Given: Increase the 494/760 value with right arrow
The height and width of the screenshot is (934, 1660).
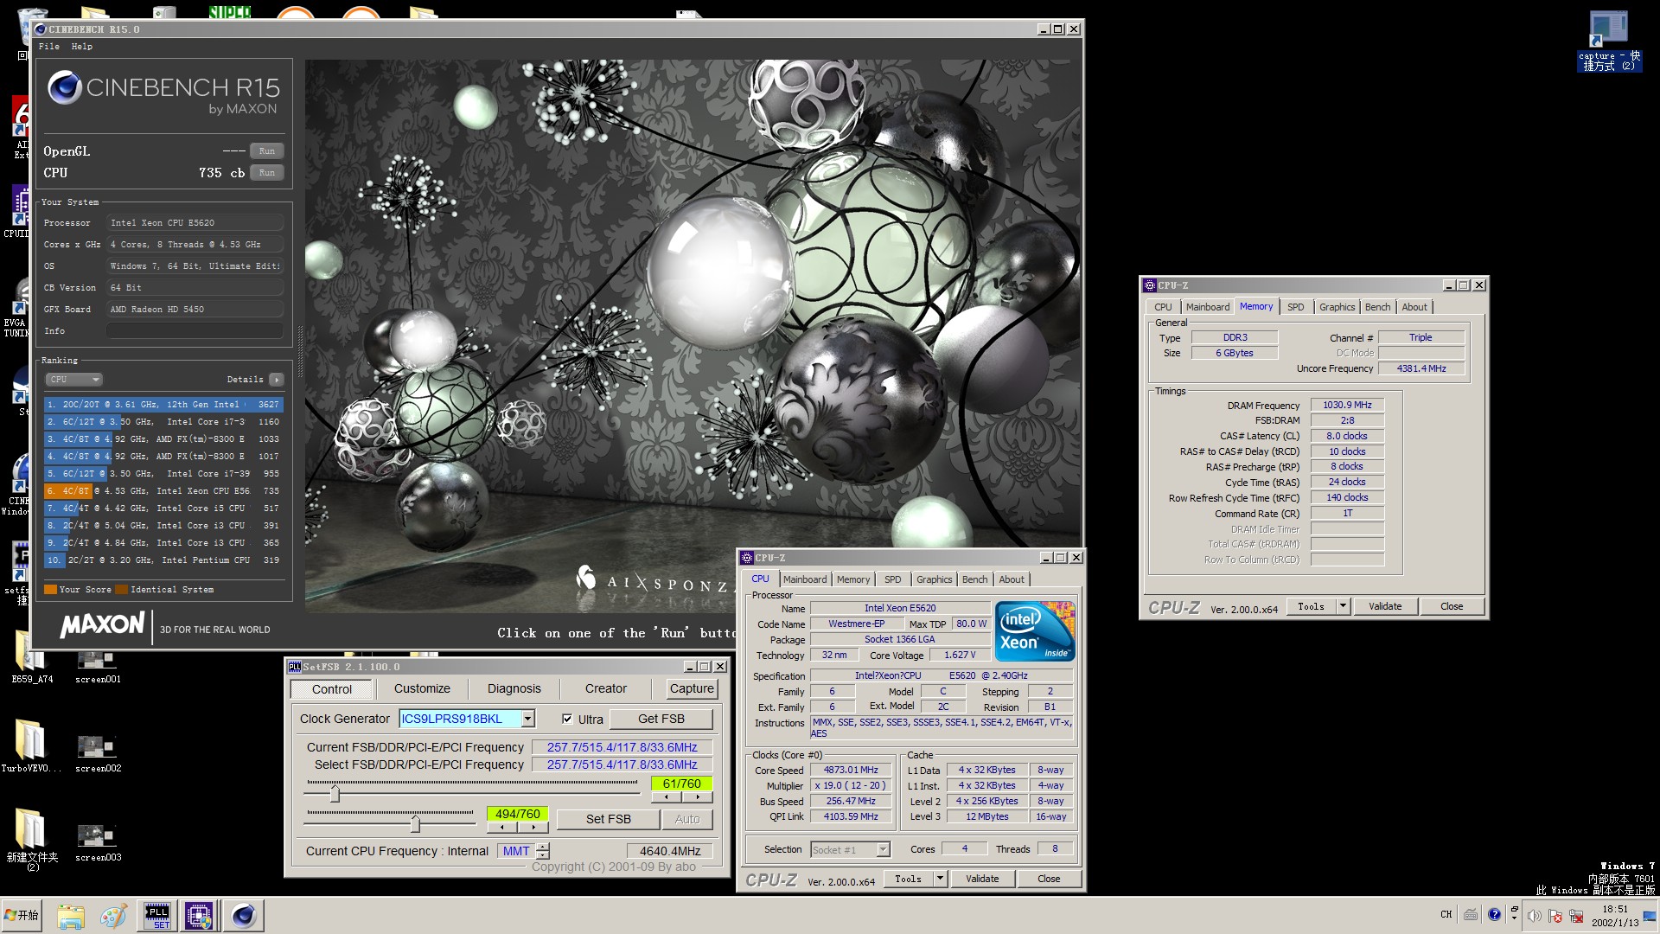Looking at the screenshot, I should click(x=533, y=828).
